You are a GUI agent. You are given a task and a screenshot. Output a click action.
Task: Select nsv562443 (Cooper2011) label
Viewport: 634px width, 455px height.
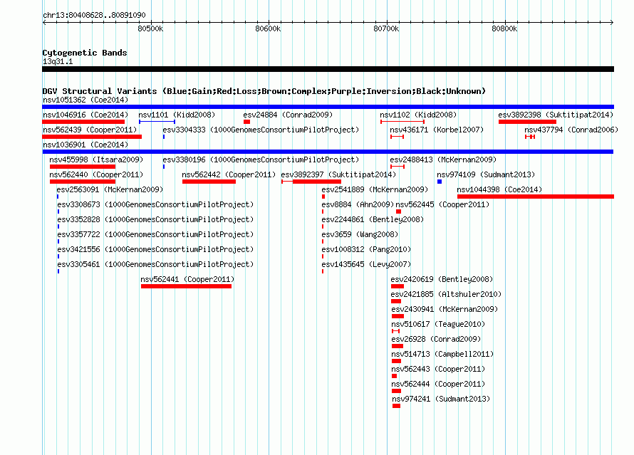tap(438, 369)
